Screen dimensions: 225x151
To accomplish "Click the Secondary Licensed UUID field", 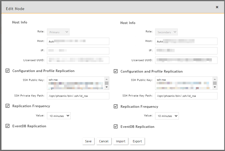I will tap(186, 60).
